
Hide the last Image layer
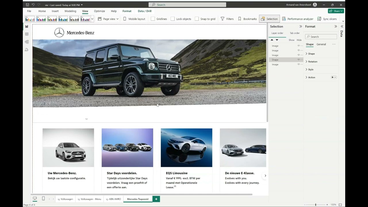point(298,64)
